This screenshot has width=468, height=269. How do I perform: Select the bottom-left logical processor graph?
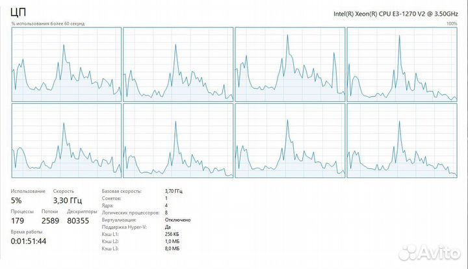point(66,140)
